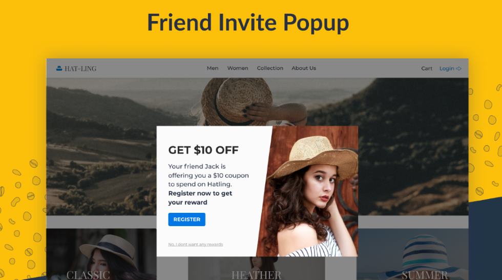
Task: Click the hero banner straw hat image
Action: 237,102
